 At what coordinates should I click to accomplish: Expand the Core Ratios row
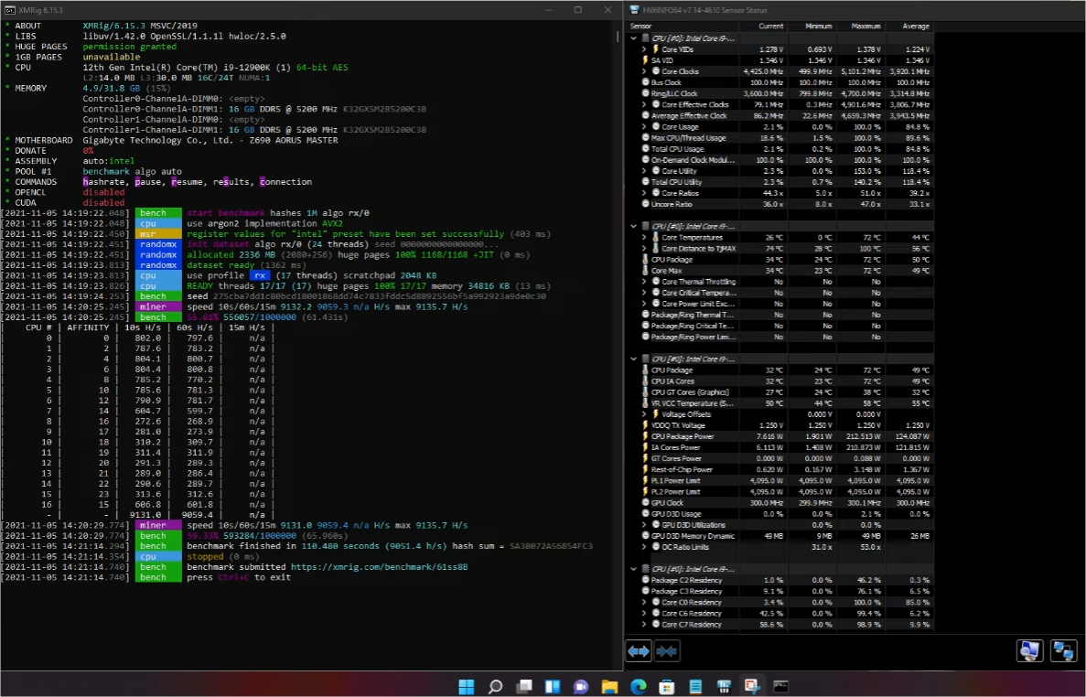click(644, 193)
